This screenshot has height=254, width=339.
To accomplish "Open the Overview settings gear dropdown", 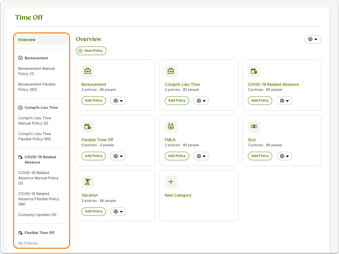I will click(x=312, y=39).
